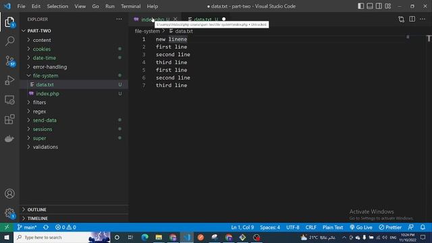
Task: Change Plain Text language mode
Action: click(x=333, y=227)
